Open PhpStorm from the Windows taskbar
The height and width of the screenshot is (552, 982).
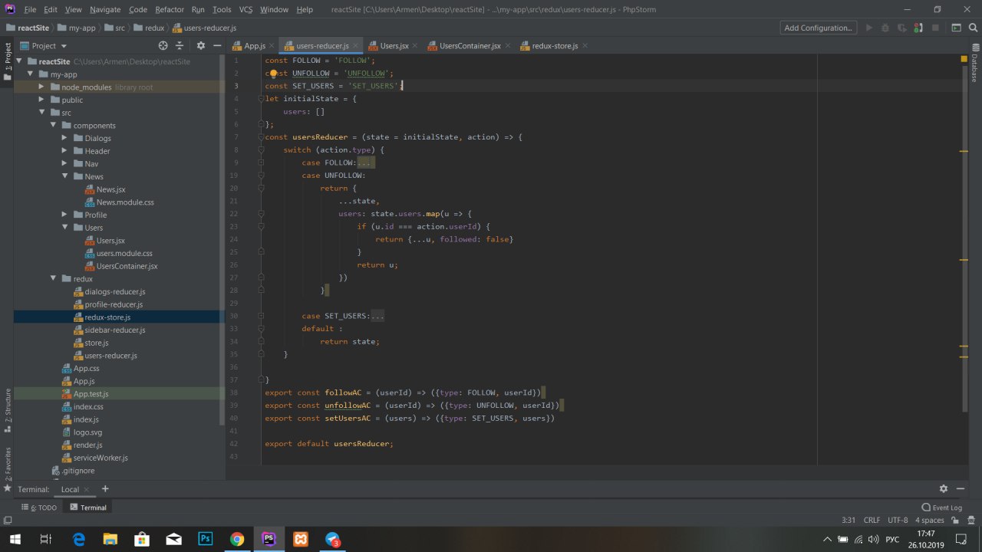tap(269, 539)
